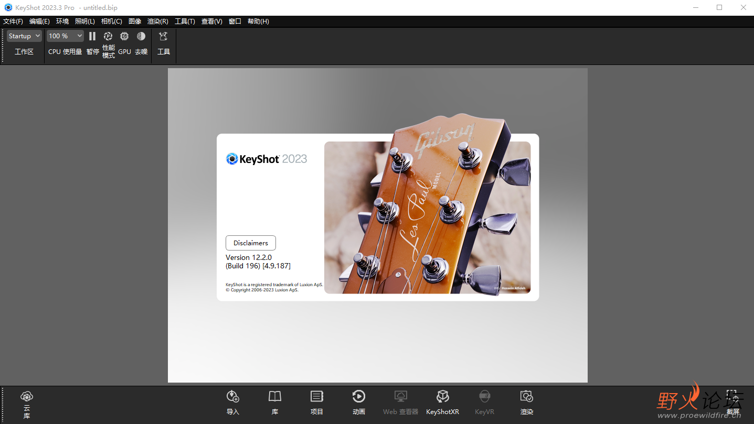This screenshot has height=424, width=754.
Task: Open the Tools (工具) toolbar icon
Action: [164, 36]
